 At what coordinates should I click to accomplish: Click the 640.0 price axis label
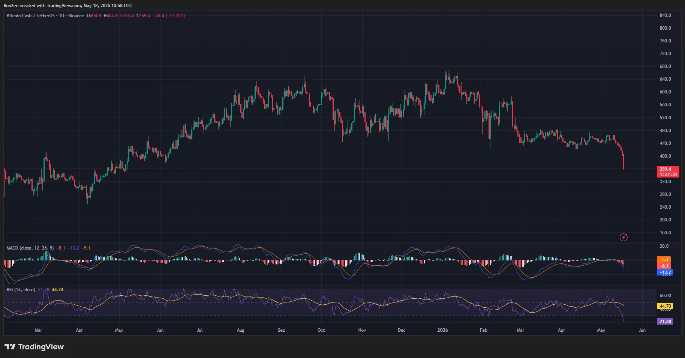[666, 79]
